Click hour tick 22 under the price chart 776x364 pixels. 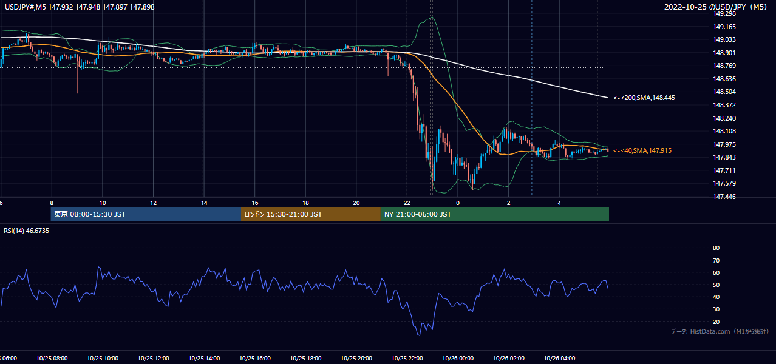407,203
